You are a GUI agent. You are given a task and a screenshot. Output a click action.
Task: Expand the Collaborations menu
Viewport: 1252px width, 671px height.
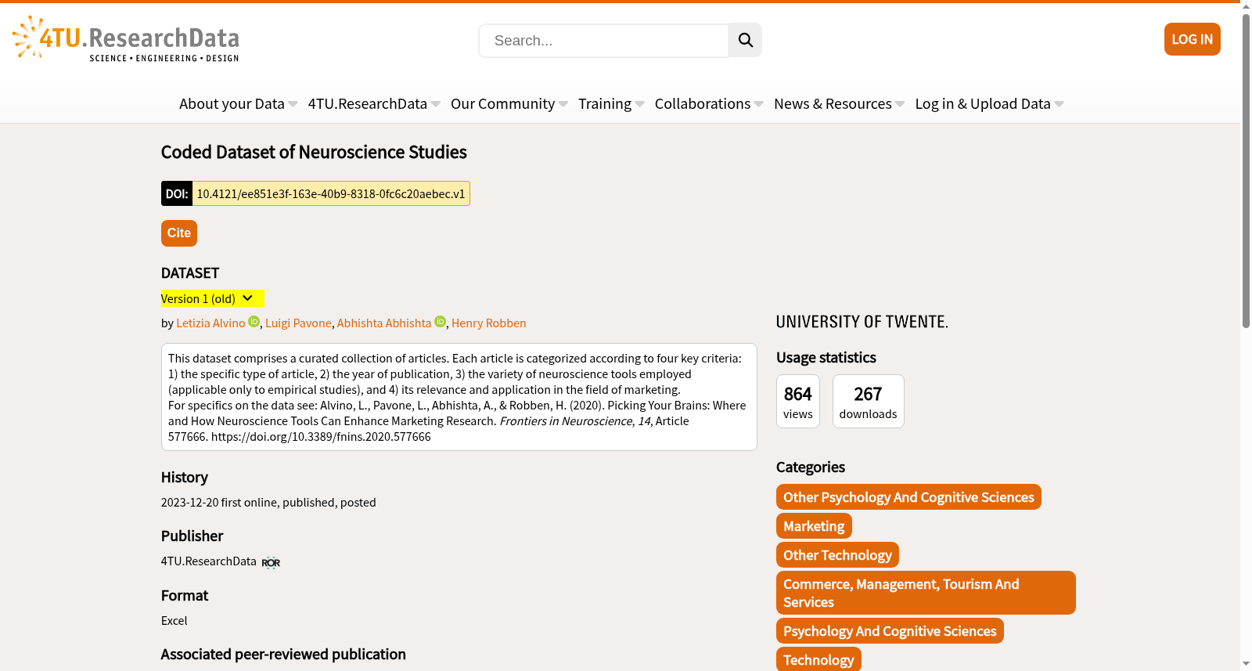click(709, 104)
